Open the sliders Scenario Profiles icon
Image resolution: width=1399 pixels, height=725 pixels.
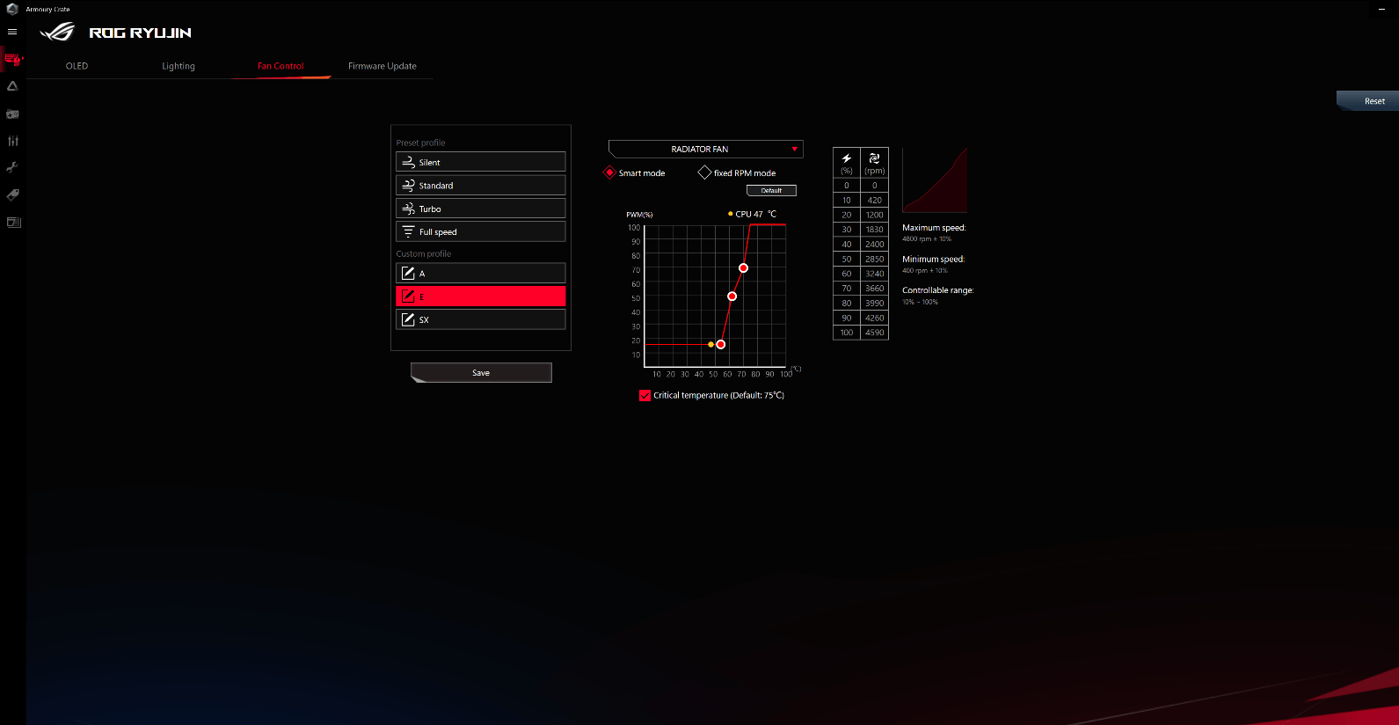[x=12, y=141]
